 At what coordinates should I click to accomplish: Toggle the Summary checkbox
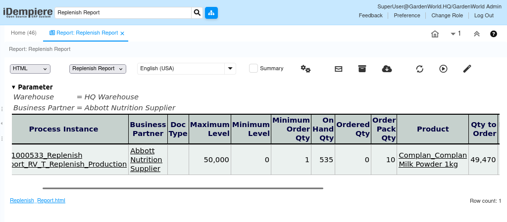[253, 69]
